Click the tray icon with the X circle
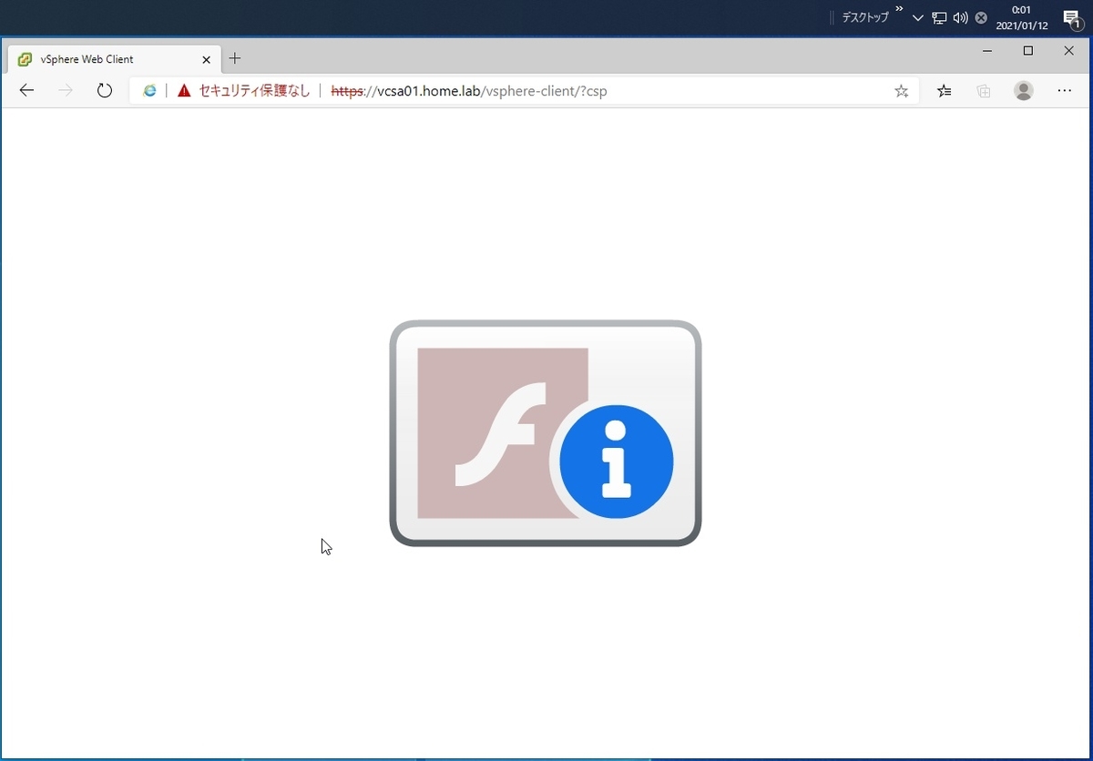This screenshot has height=761, width=1093. point(981,17)
